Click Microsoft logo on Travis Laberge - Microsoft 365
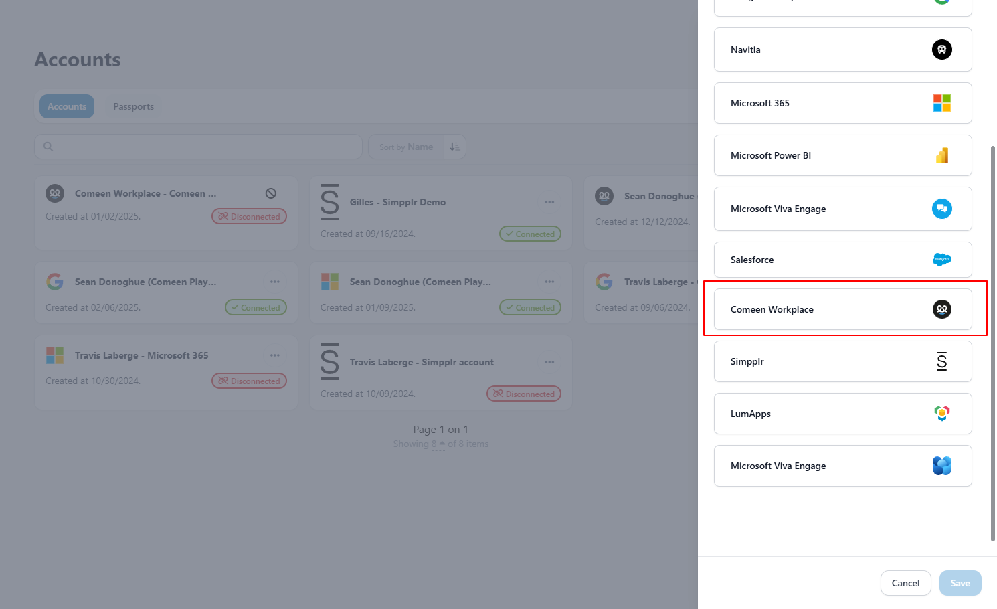The width and height of the screenshot is (997, 609). pos(55,355)
